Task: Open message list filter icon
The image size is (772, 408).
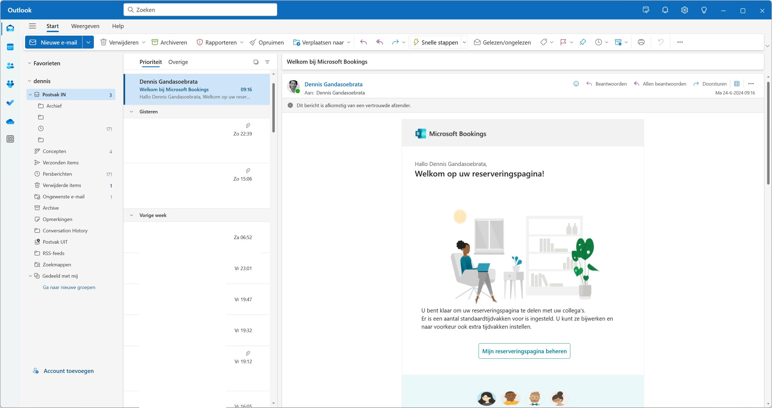Action: pos(267,62)
